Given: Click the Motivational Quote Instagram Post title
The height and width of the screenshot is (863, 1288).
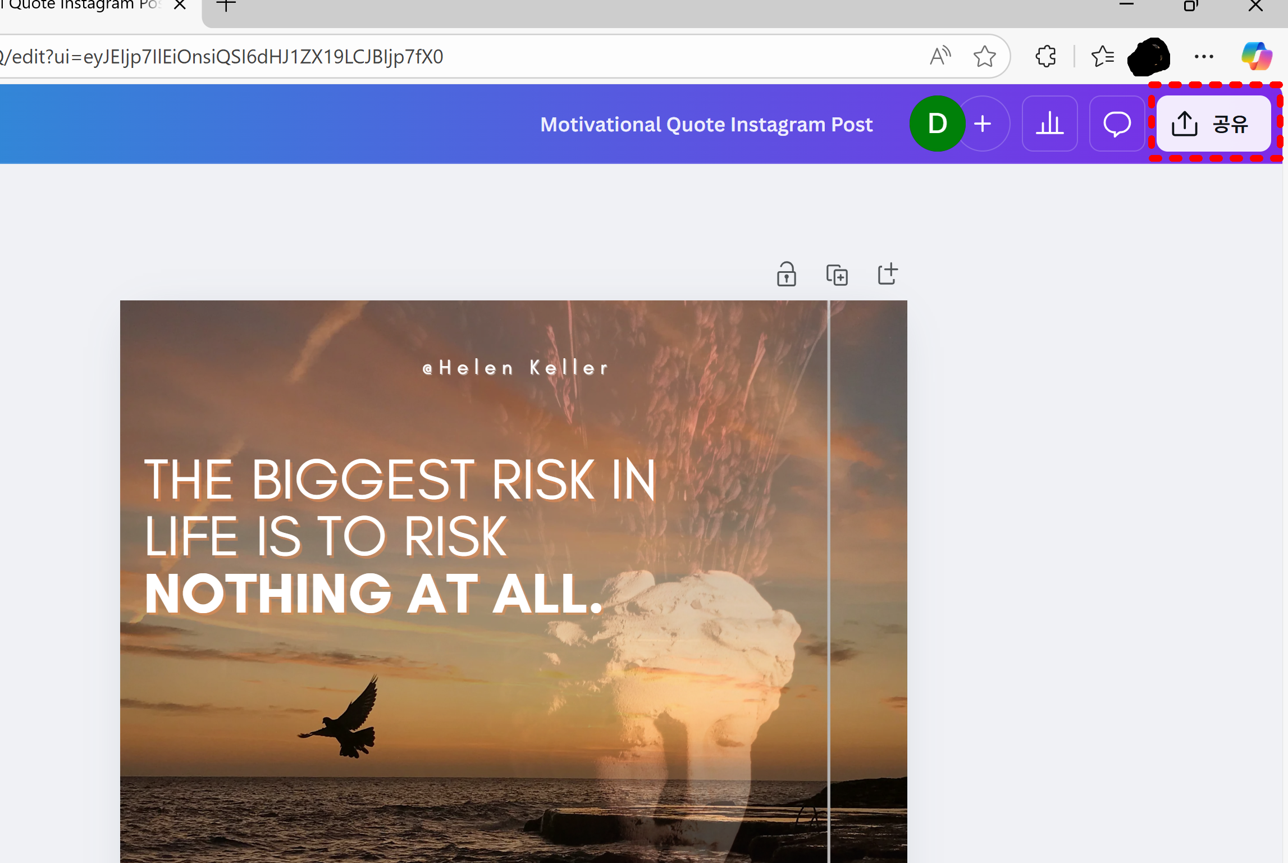Looking at the screenshot, I should (706, 124).
